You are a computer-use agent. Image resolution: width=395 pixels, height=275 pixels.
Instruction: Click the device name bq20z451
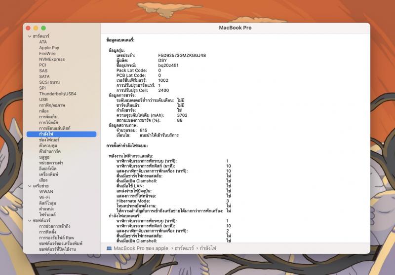pyautogui.click(x=168, y=66)
